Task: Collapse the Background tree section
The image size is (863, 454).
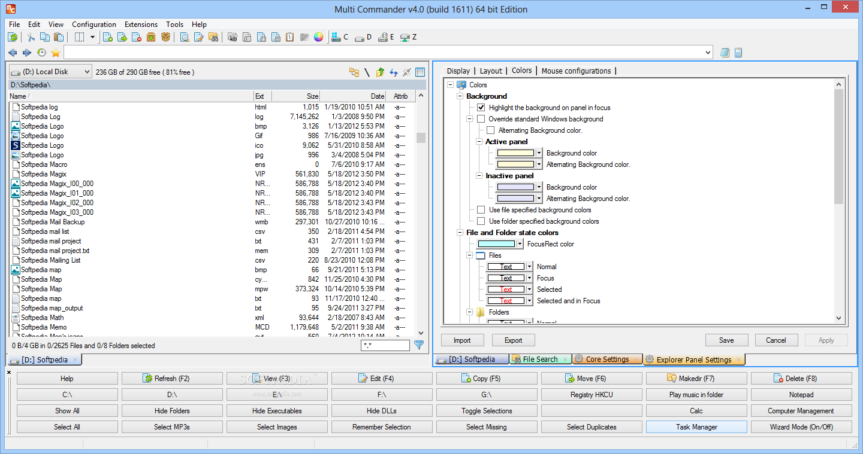Action: pos(460,96)
